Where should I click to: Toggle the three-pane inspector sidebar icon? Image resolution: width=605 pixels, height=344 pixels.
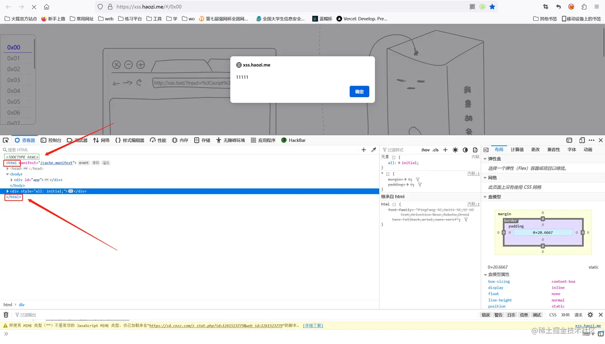point(486,150)
